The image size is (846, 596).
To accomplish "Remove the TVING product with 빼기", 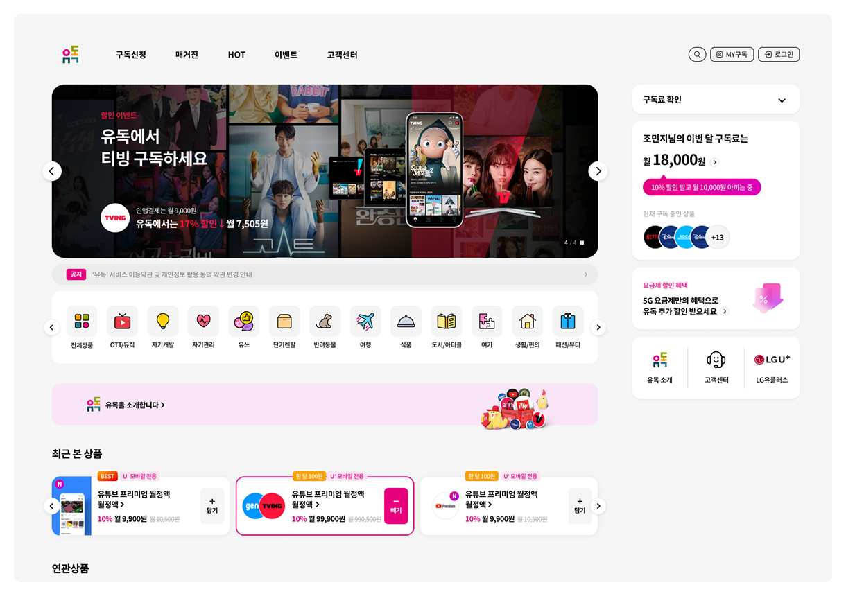I will pyautogui.click(x=396, y=506).
